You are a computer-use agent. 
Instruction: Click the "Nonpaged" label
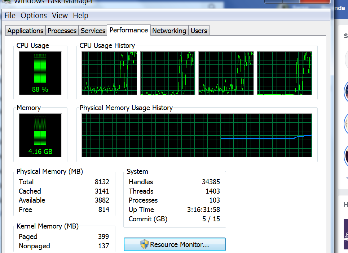34,246
